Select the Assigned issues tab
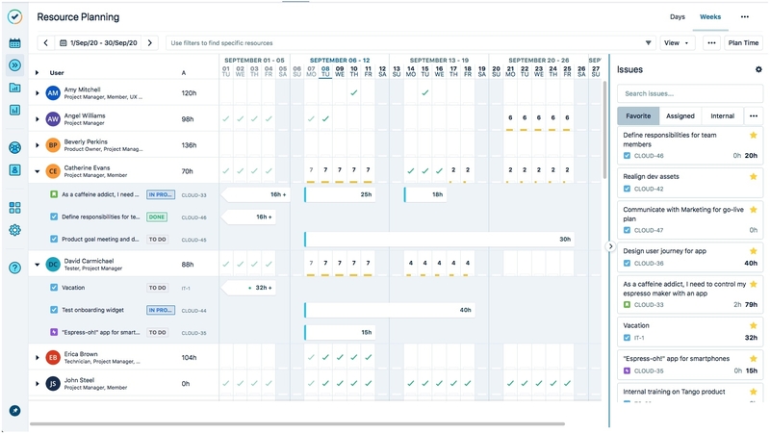 pos(680,116)
